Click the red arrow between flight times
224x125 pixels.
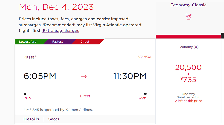click(84, 77)
